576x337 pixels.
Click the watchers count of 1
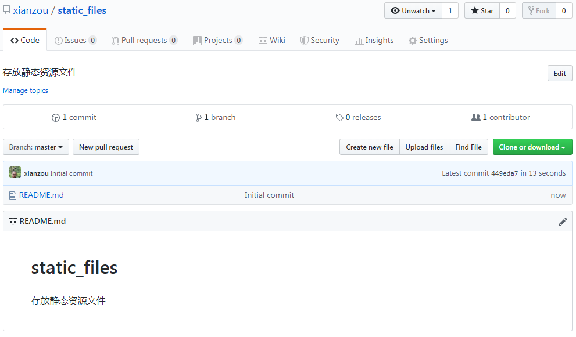pos(450,10)
